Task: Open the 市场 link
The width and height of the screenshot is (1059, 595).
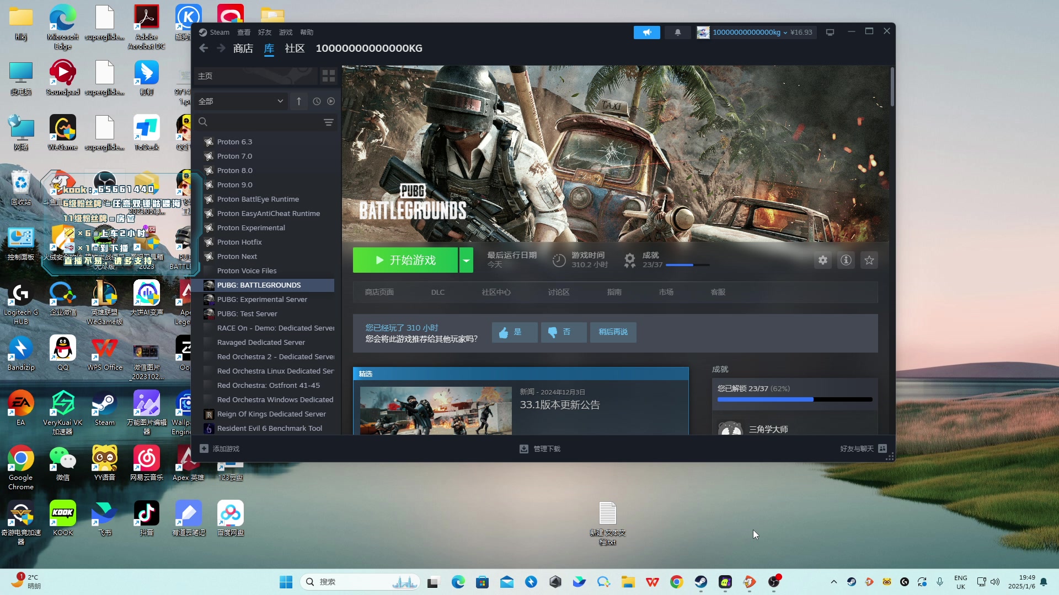Action: click(x=666, y=293)
